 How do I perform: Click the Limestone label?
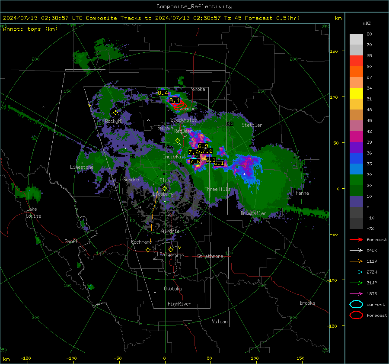[x=82, y=167]
